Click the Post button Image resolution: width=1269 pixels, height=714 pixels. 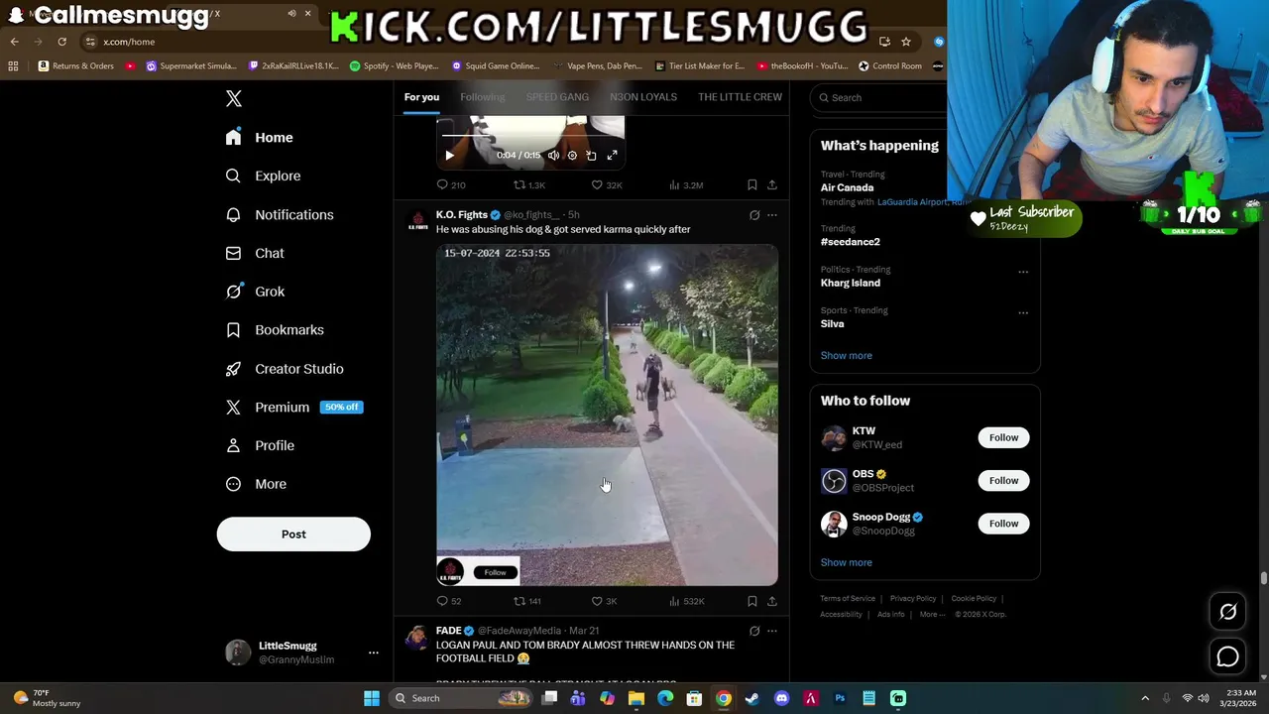(x=293, y=534)
